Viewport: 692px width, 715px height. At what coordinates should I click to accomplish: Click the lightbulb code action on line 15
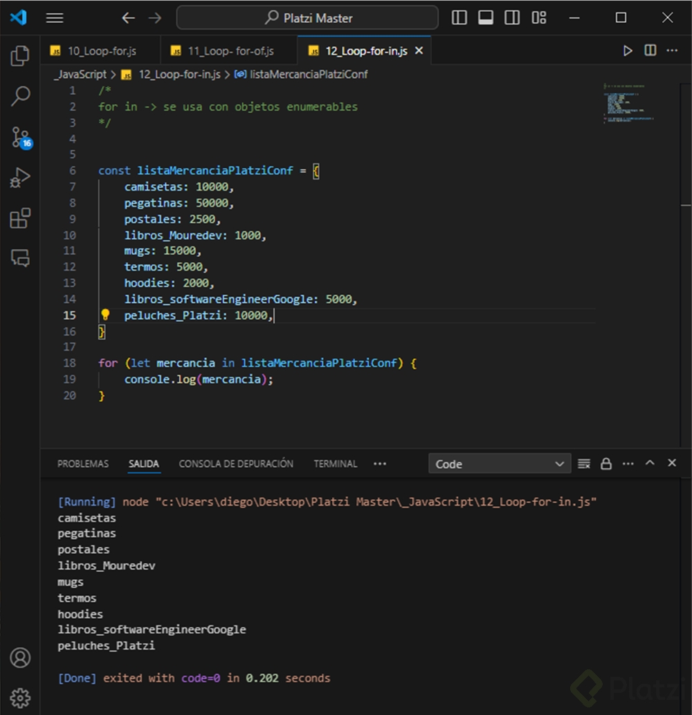[x=105, y=315]
